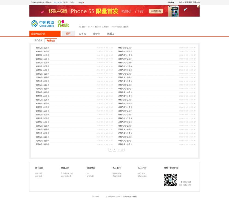This screenshot has height=199, width=229.
Task: Click the 点击抢购 button in banner
Action: (156, 11)
